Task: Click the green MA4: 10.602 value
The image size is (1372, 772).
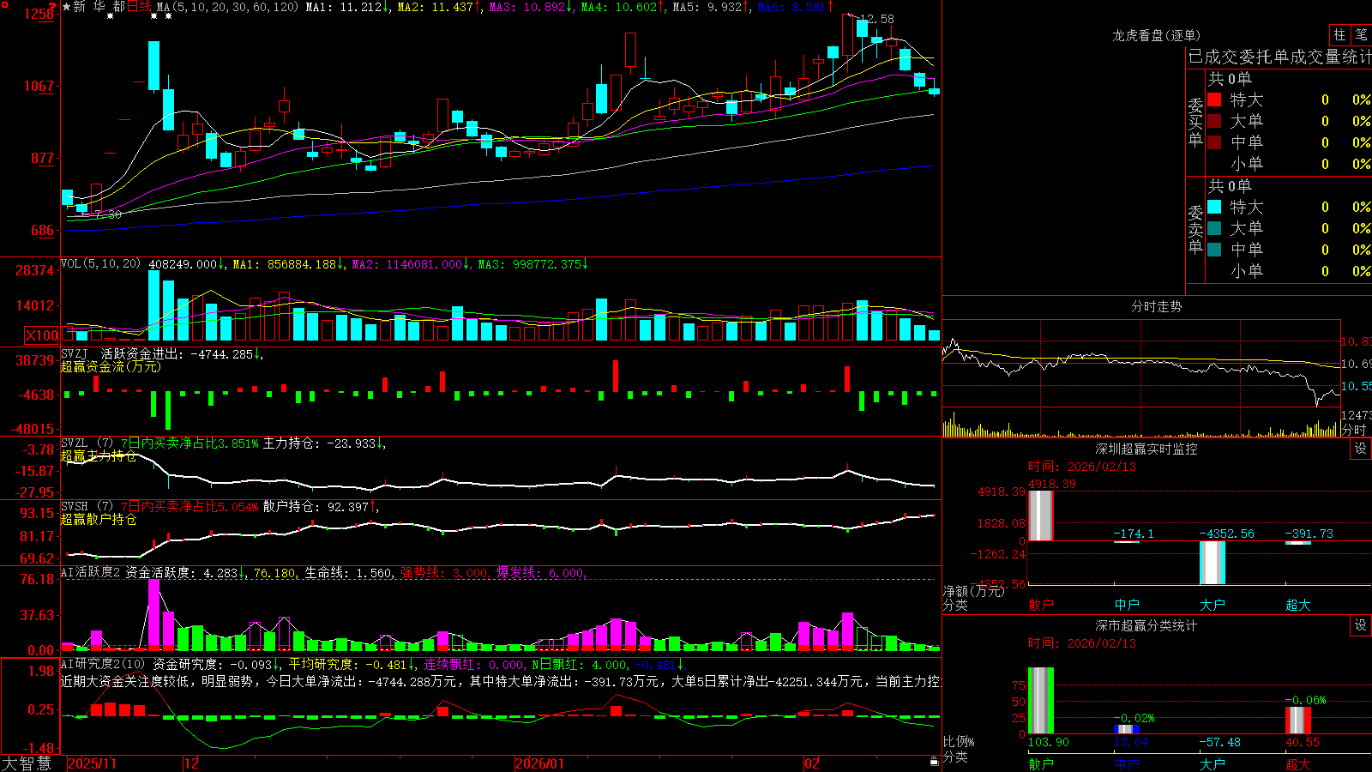Action: click(x=623, y=7)
